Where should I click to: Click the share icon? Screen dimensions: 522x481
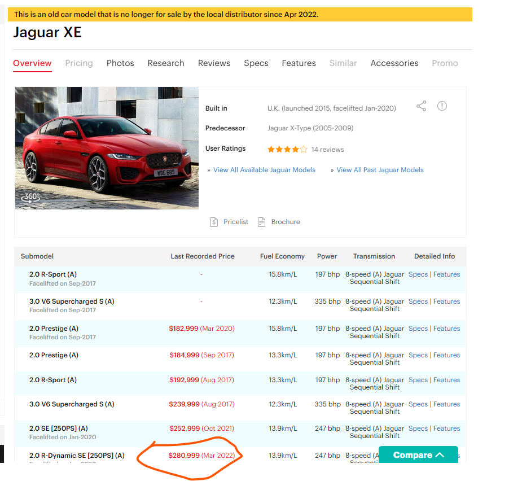pos(421,106)
